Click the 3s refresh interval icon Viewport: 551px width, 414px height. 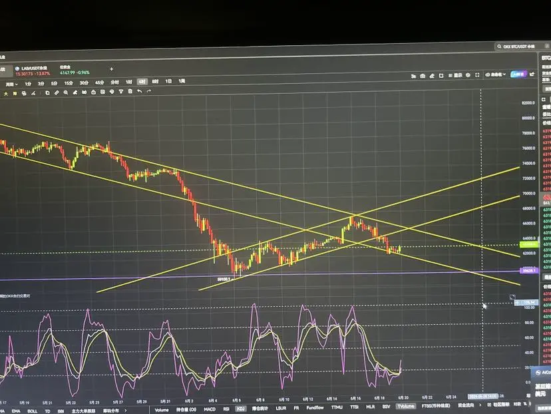click(x=413, y=76)
